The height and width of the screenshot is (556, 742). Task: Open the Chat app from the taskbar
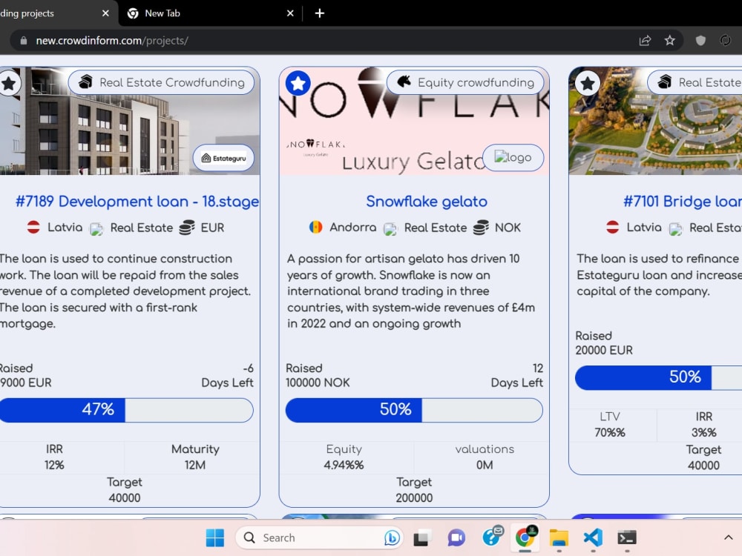point(456,537)
